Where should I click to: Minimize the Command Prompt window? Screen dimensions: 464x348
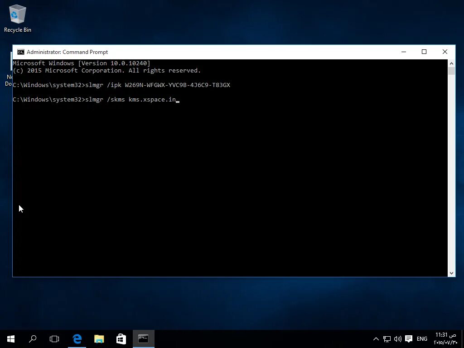[404, 52]
